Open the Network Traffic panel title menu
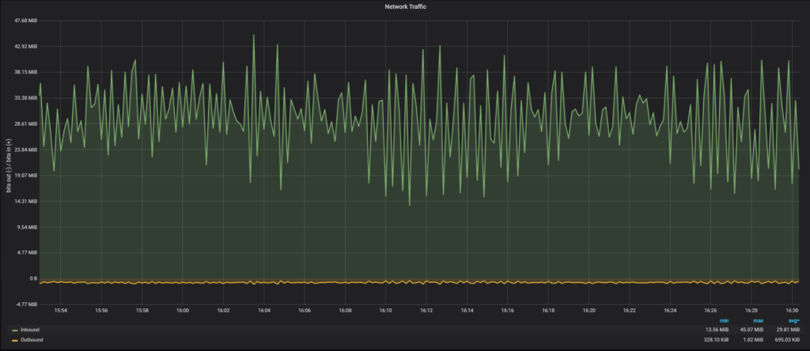This screenshot has width=810, height=351. pos(405,6)
